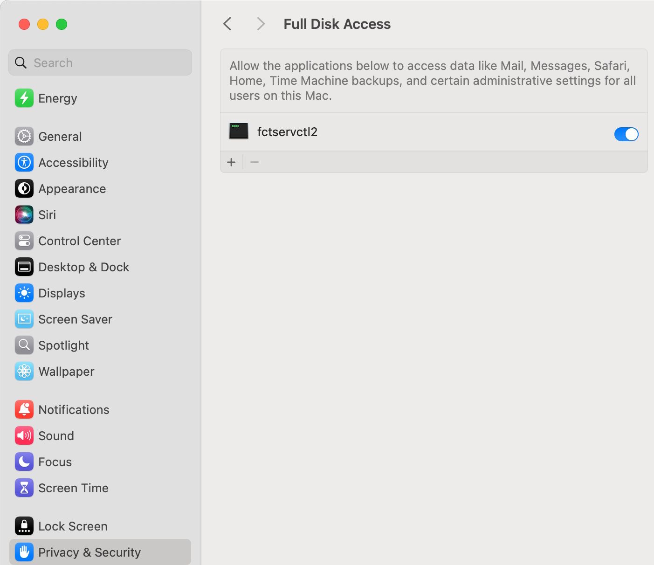Open Desktop & Dock settings

(84, 267)
